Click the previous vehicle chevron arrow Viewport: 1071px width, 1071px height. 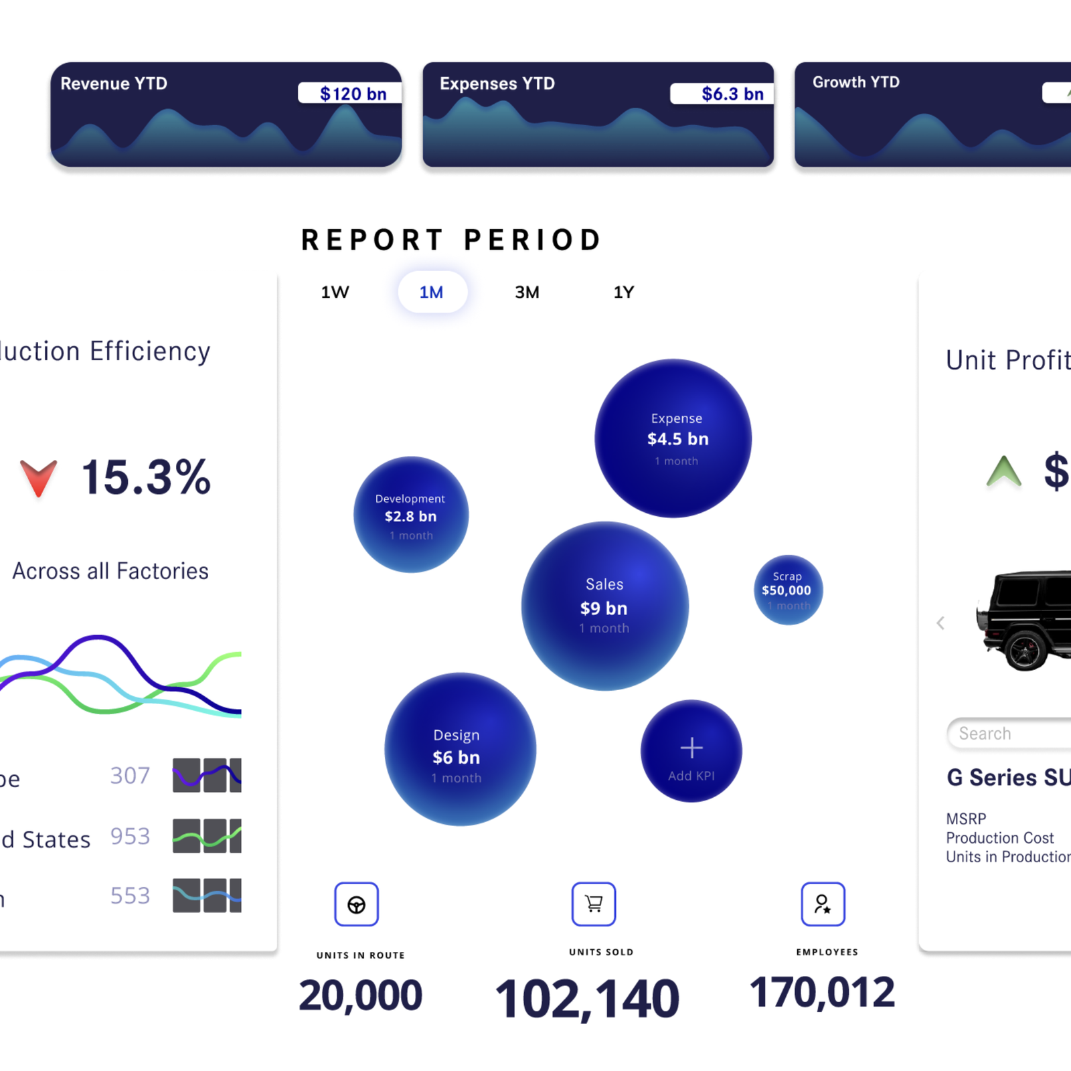940,623
